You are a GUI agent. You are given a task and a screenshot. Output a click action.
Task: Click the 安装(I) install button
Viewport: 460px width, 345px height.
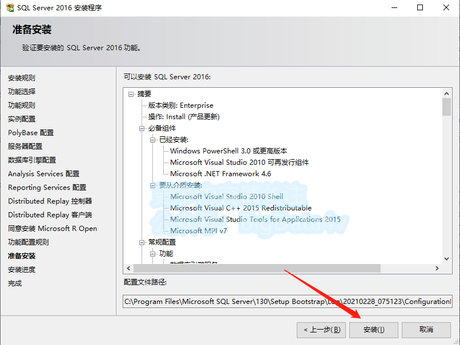373,330
